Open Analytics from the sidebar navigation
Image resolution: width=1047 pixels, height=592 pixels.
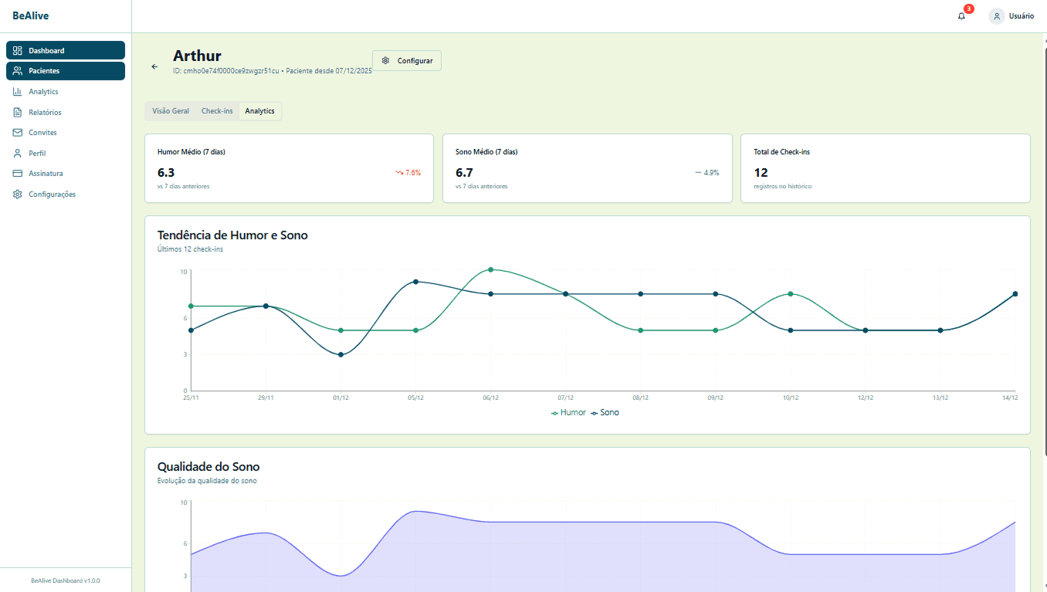tap(17, 91)
